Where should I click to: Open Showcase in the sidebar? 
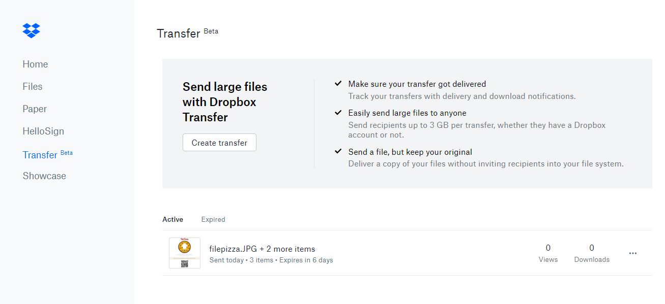tap(44, 176)
